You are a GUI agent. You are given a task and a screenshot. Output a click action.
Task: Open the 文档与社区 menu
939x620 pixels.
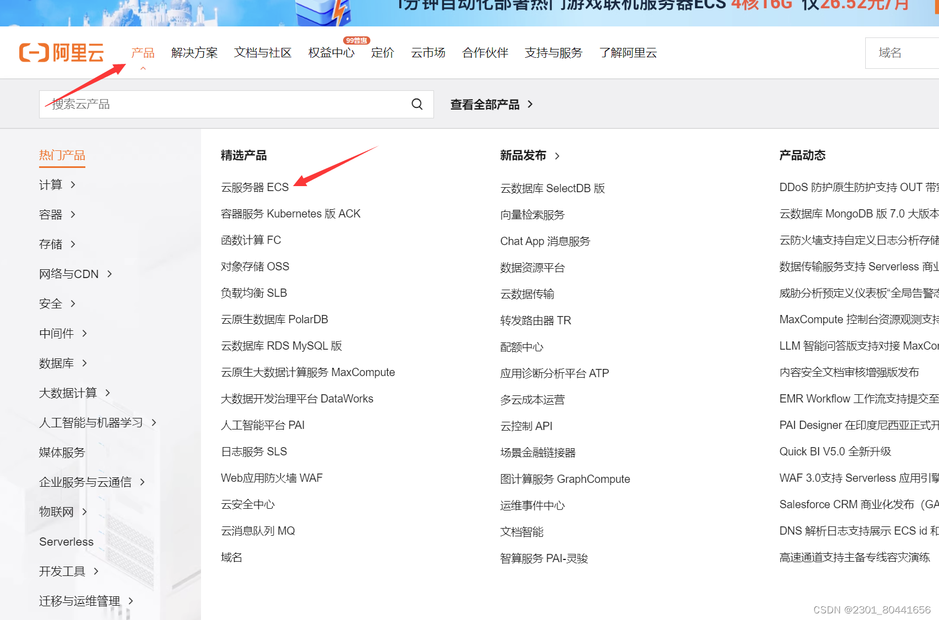pos(263,53)
